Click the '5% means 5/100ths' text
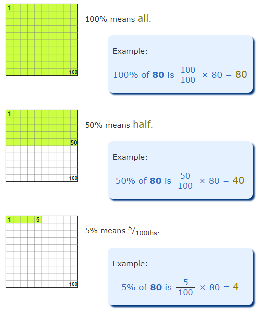The width and height of the screenshot is (261, 314). 122,231
